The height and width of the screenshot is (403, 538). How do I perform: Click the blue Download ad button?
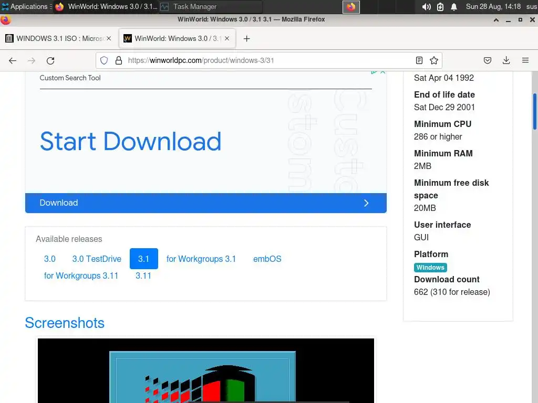pyautogui.click(x=206, y=203)
